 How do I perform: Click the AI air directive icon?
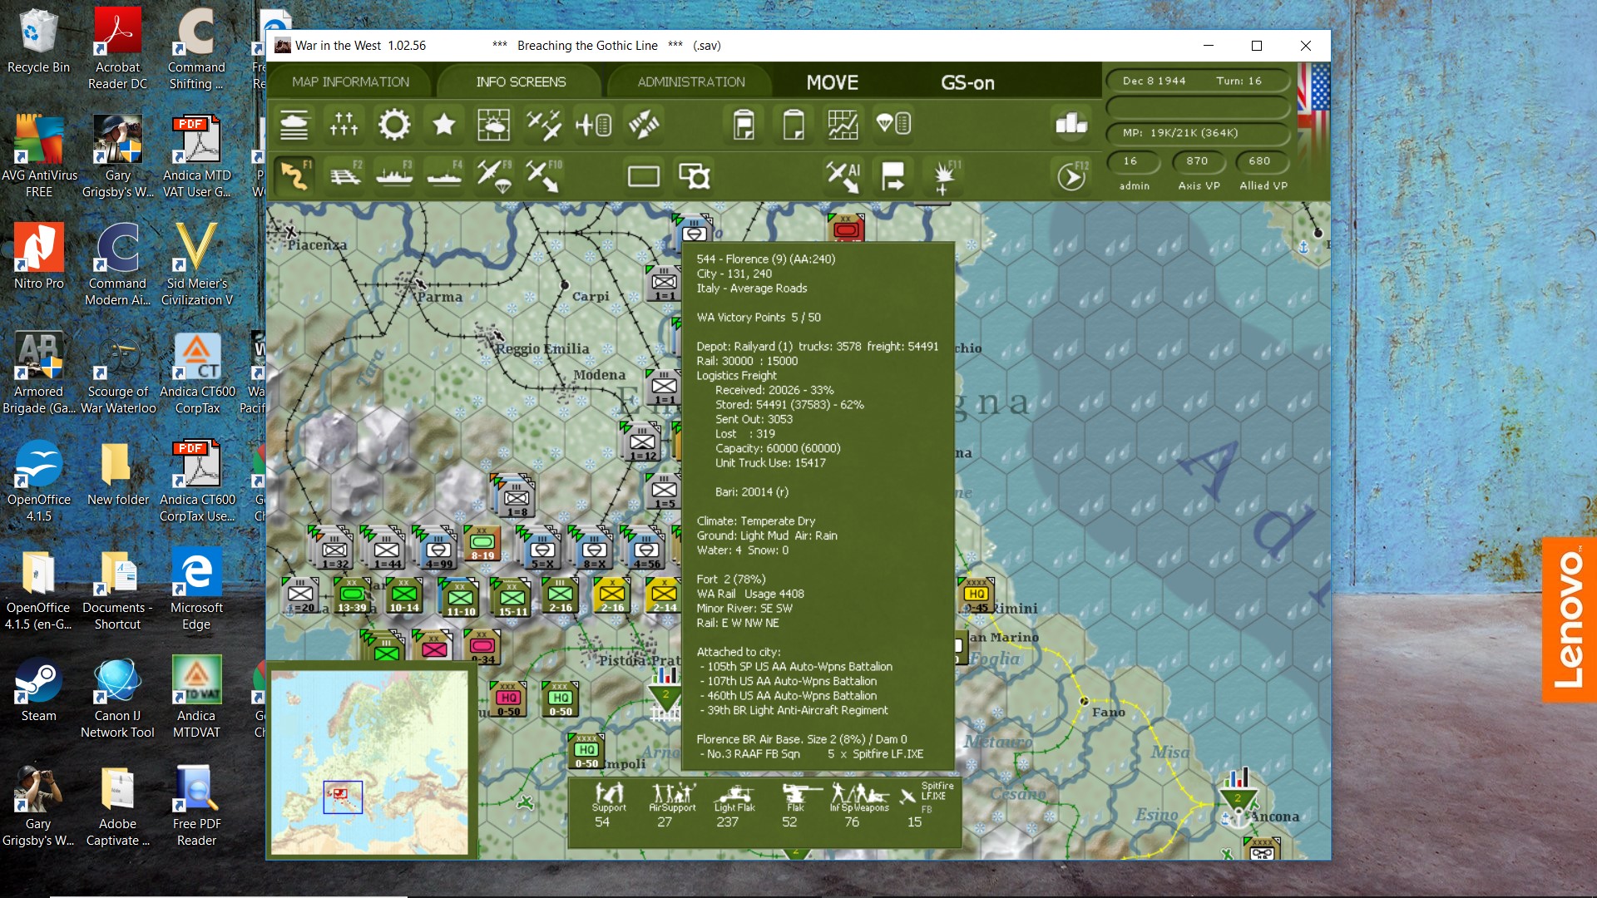(x=843, y=175)
